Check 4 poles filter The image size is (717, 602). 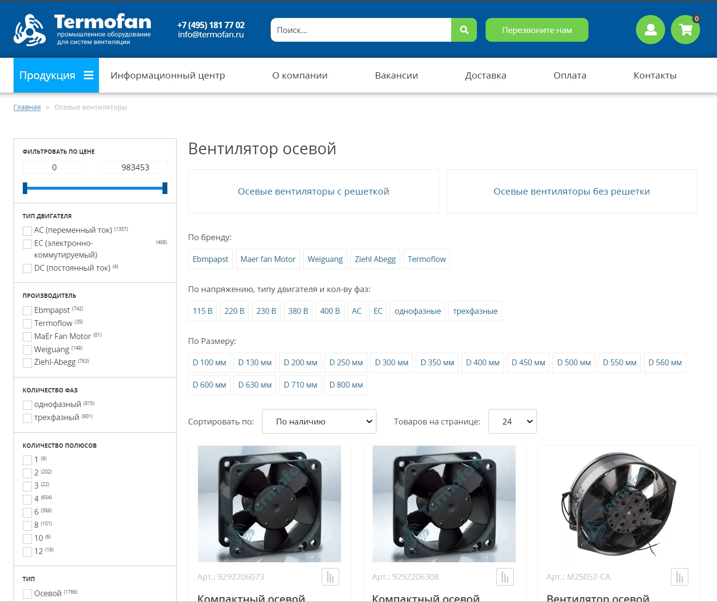pos(27,499)
